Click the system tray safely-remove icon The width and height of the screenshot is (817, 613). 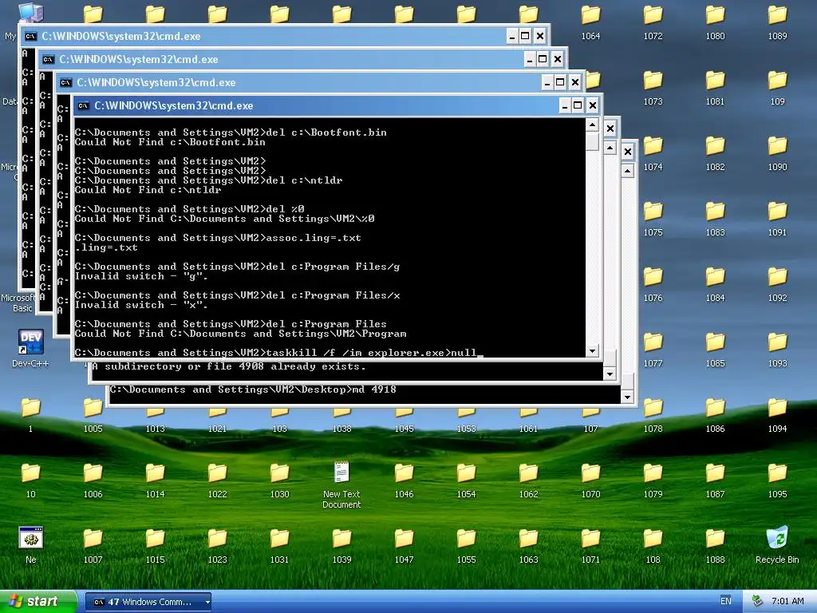coord(758,602)
